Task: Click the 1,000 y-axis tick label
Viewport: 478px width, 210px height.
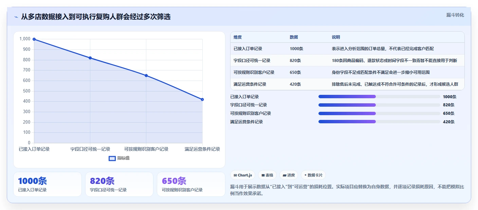Action: pos(25,39)
